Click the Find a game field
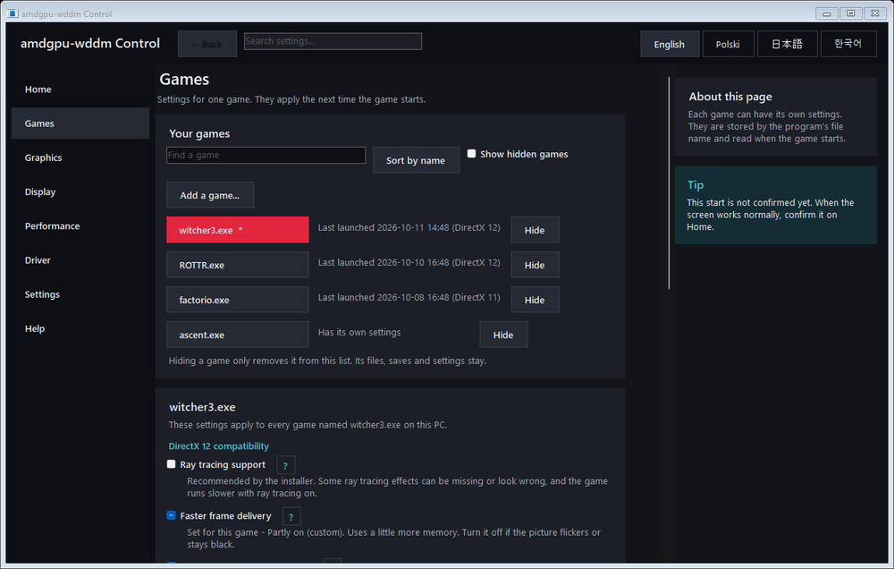The image size is (894, 569). click(x=266, y=156)
